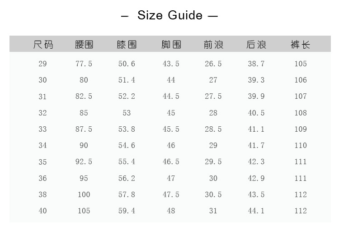Click the 膝围 column header

pos(127,45)
